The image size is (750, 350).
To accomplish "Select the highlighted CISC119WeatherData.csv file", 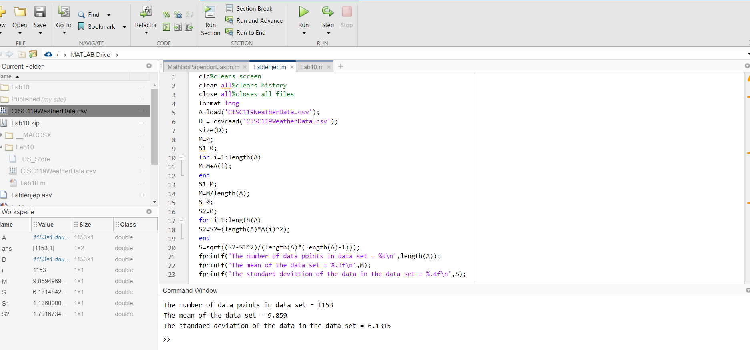I will [x=75, y=111].
